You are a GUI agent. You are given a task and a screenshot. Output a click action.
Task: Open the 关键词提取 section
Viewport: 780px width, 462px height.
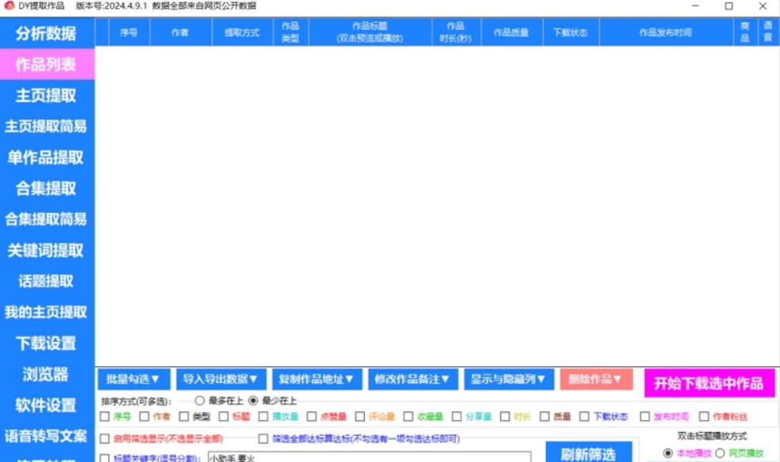(47, 250)
